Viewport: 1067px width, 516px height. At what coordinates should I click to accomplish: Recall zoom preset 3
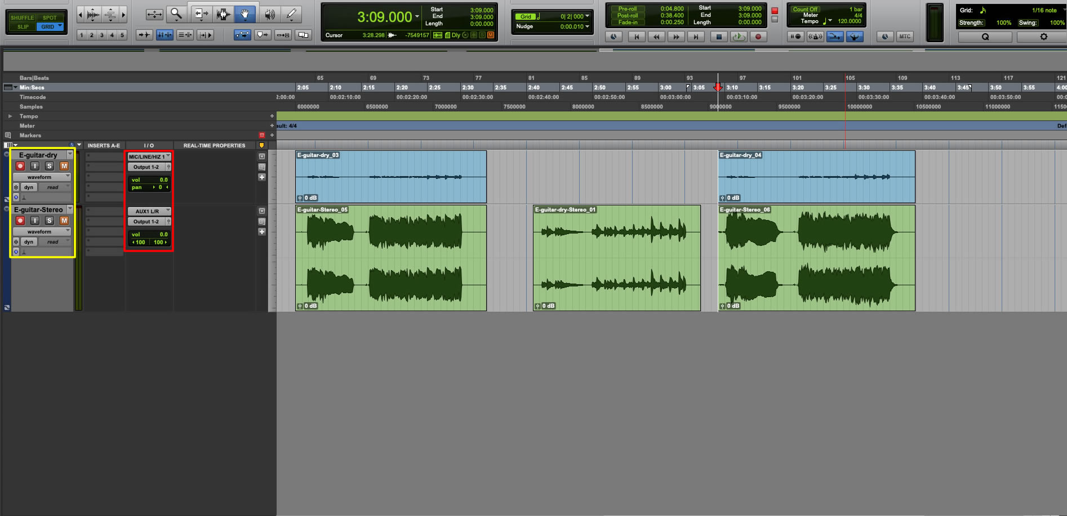102,35
